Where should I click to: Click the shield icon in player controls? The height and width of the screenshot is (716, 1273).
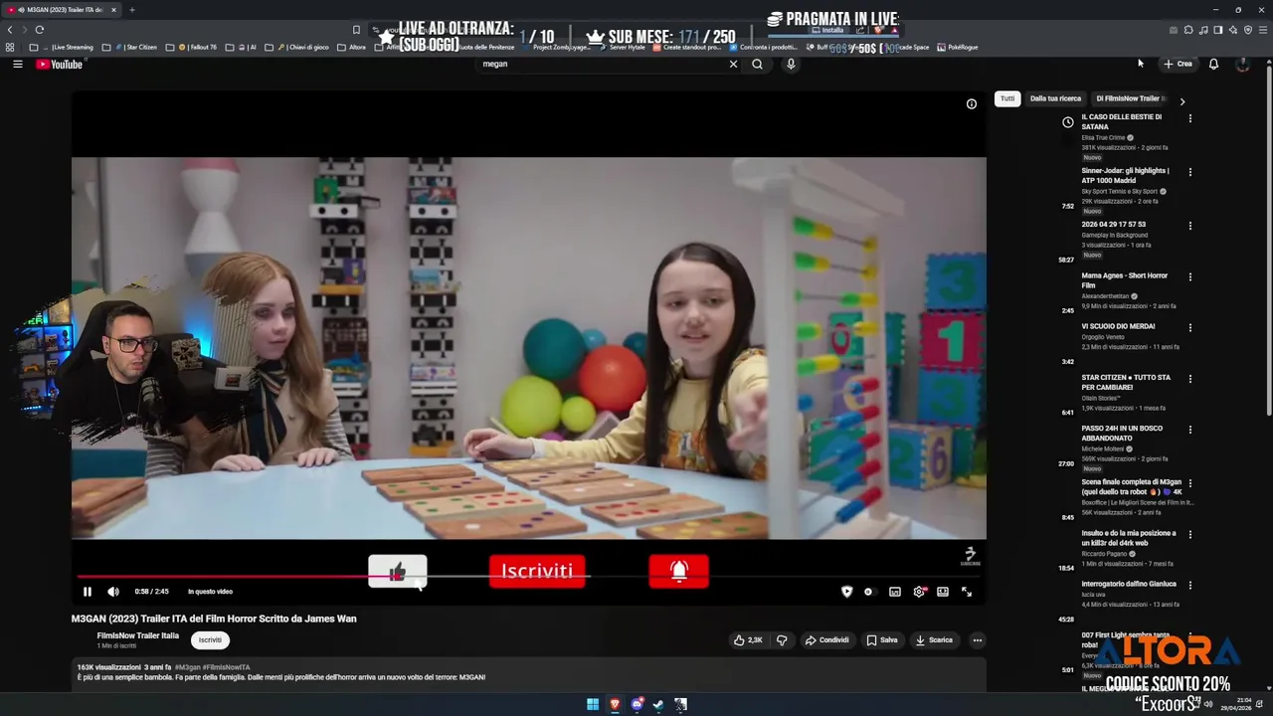point(846,592)
